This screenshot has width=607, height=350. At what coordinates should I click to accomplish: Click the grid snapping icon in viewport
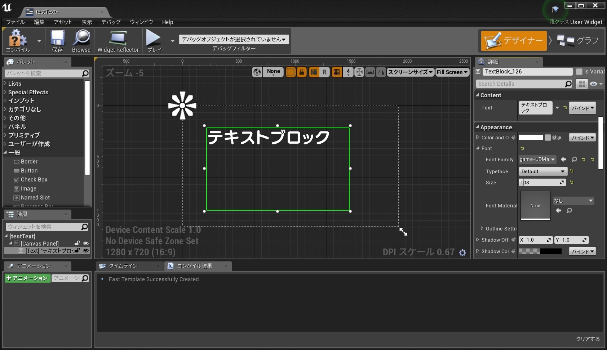[x=336, y=72]
